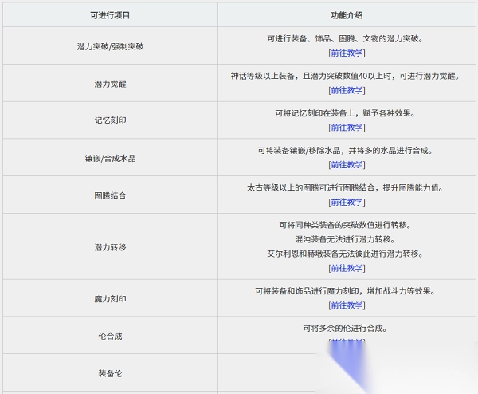The height and width of the screenshot is (394, 478).
Task: Open the 前往教学 link for 潜力转移
Action: point(347,268)
